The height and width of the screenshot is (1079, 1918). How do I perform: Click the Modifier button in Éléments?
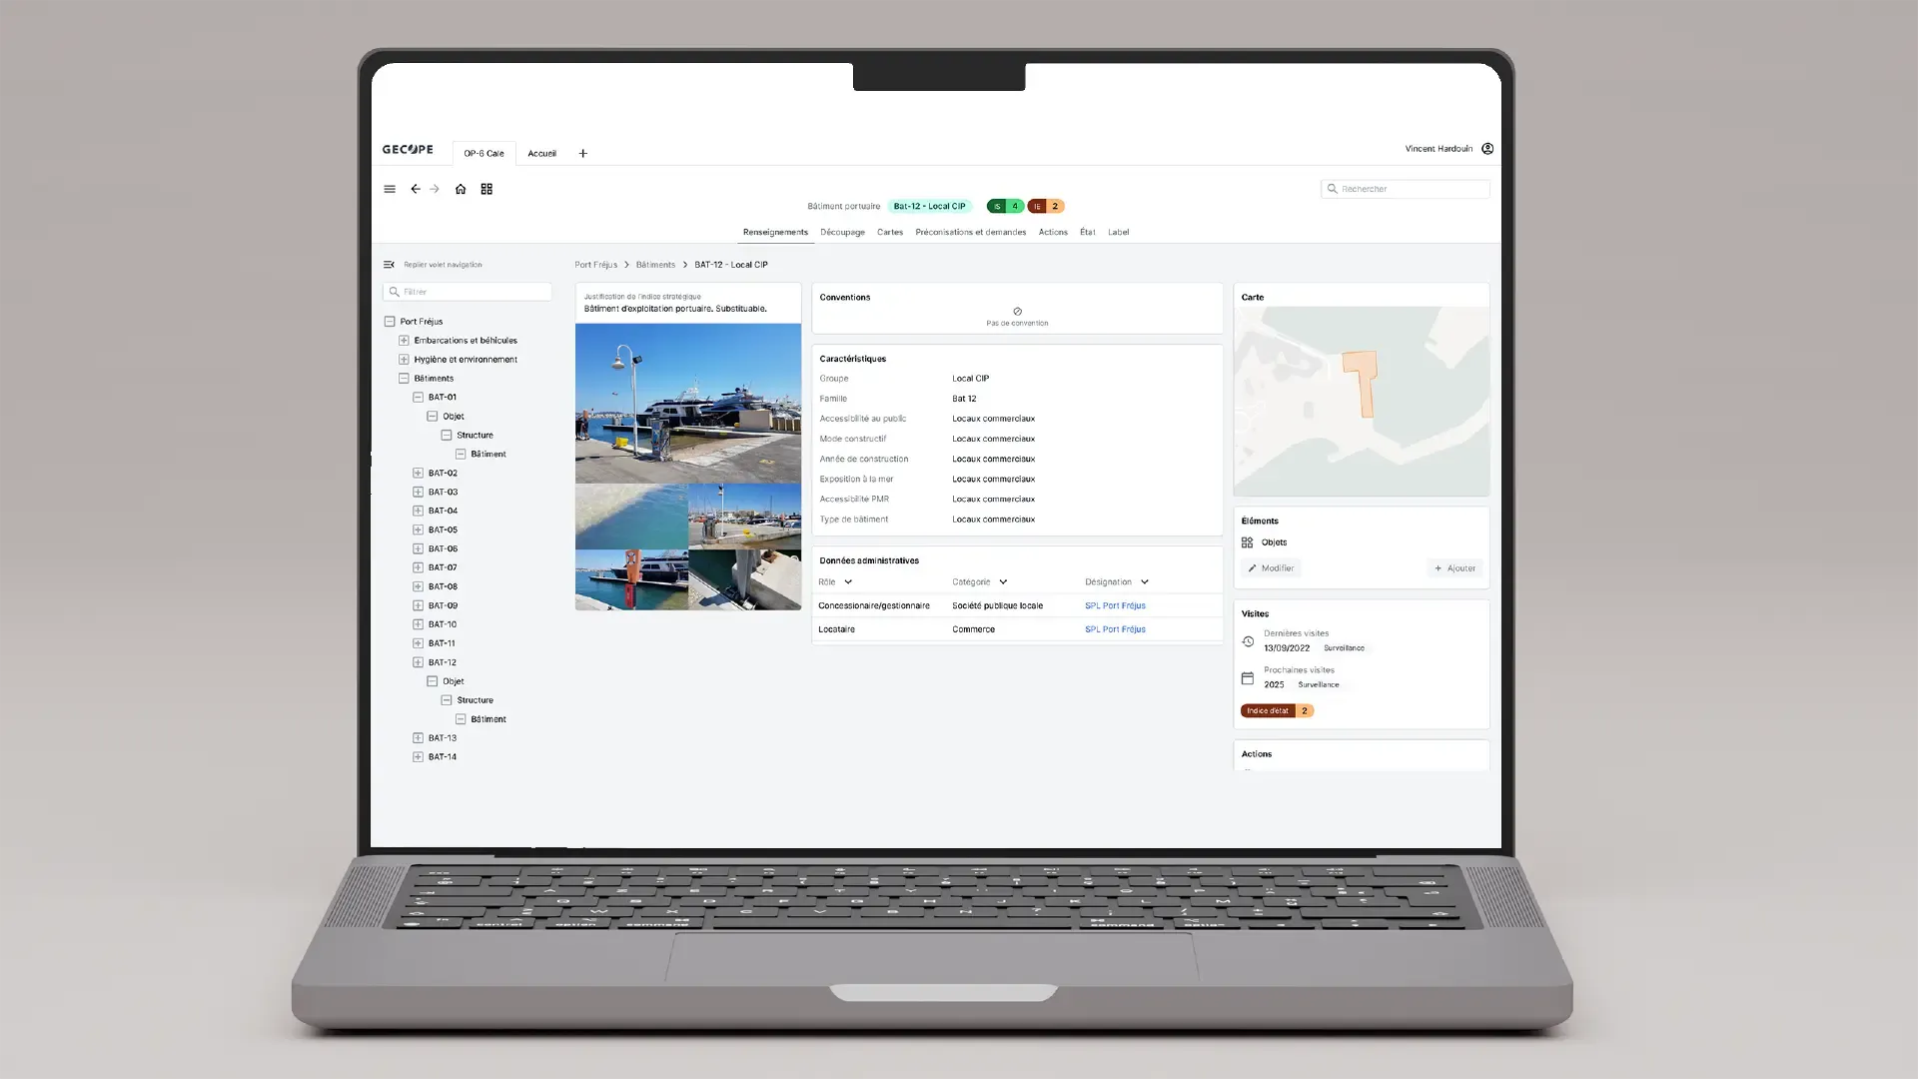[x=1271, y=568]
